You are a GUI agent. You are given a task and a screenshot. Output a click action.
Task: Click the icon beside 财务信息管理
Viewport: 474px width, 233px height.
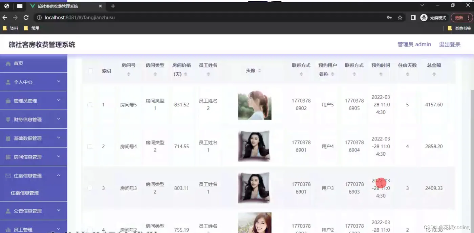coord(8,120)
